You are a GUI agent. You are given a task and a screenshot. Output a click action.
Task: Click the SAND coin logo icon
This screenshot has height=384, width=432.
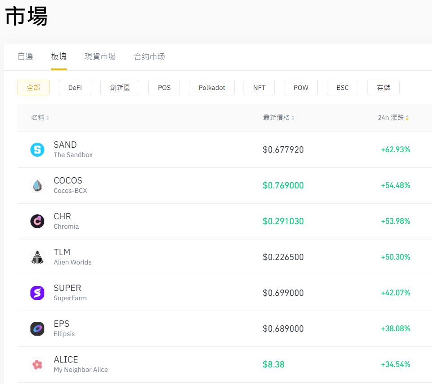tap(37, 149)
